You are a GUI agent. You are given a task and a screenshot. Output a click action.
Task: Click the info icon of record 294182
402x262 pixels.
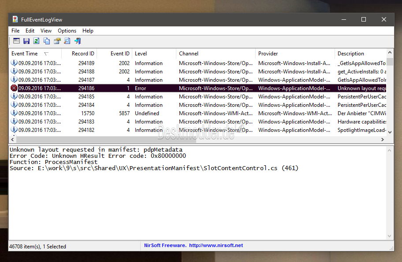coord(14,130)
